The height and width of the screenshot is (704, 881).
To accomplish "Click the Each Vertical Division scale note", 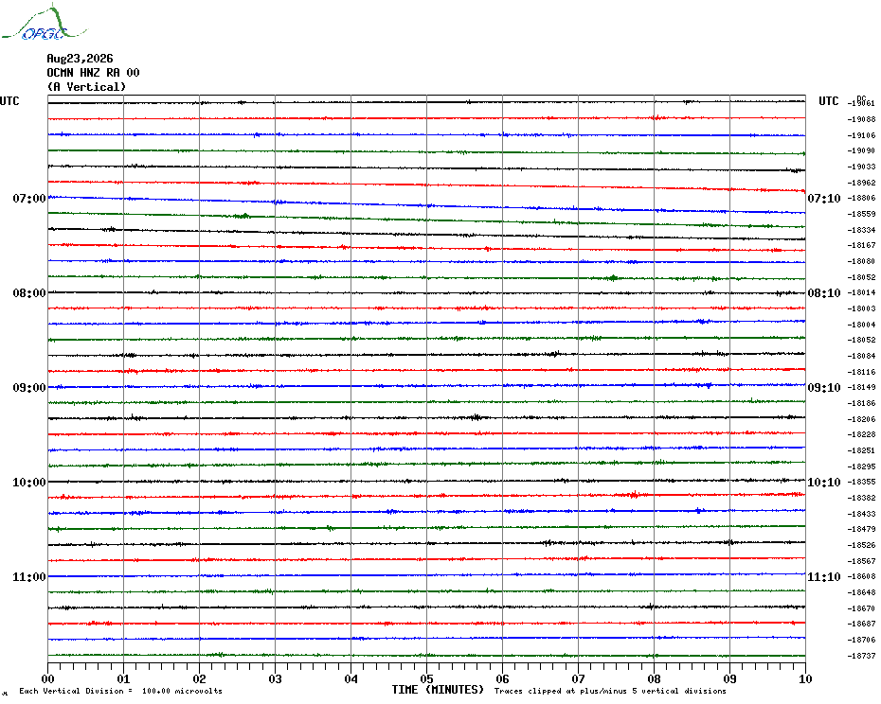I will point(121,691).
